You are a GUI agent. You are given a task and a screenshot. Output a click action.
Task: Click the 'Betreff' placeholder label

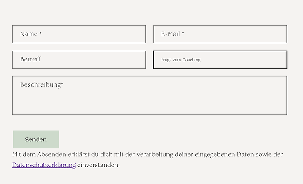tap(30, 59)
